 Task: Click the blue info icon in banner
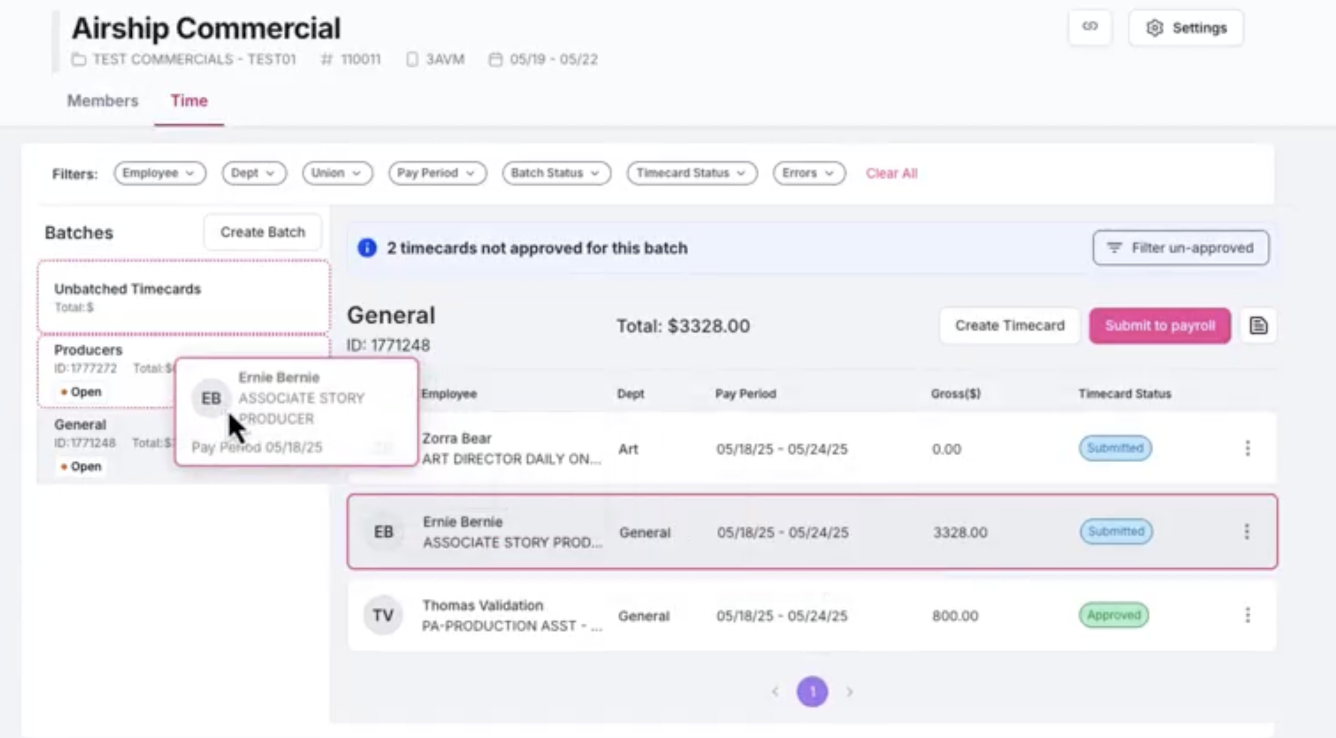(x=367, y=248)
